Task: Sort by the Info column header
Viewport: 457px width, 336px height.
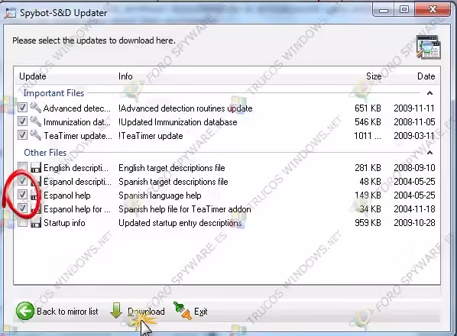Action: tap(125, 76)
